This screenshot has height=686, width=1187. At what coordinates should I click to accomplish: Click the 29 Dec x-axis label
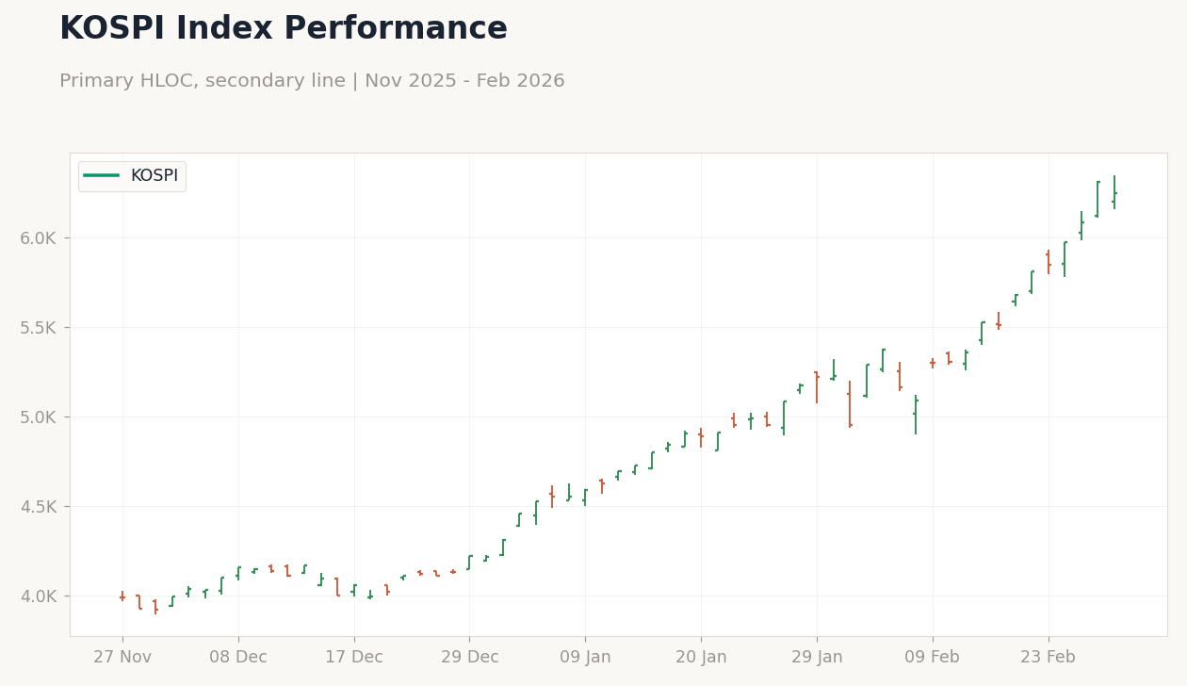pyautogui.click(x=470, y=658)
